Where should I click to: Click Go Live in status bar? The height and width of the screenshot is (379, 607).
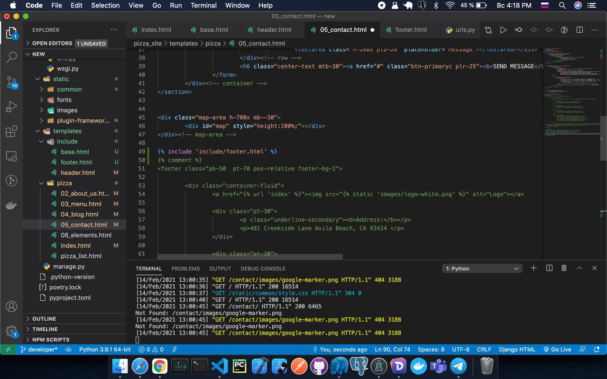[x=557, y=350]
